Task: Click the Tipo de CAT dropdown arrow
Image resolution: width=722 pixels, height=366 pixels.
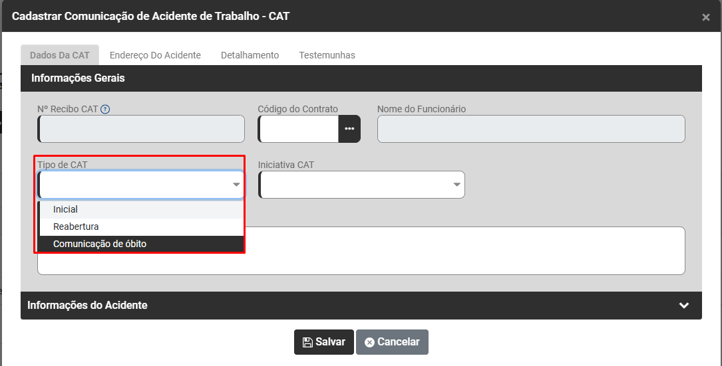Action: tap(236, 185)
